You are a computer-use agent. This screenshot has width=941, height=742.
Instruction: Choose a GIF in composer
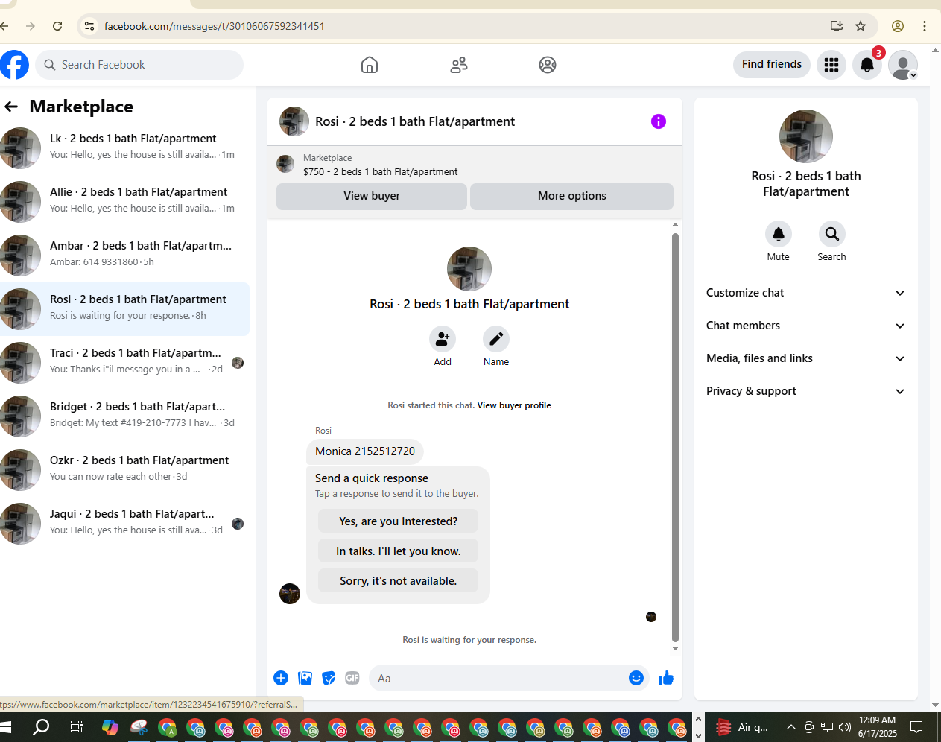352,678
